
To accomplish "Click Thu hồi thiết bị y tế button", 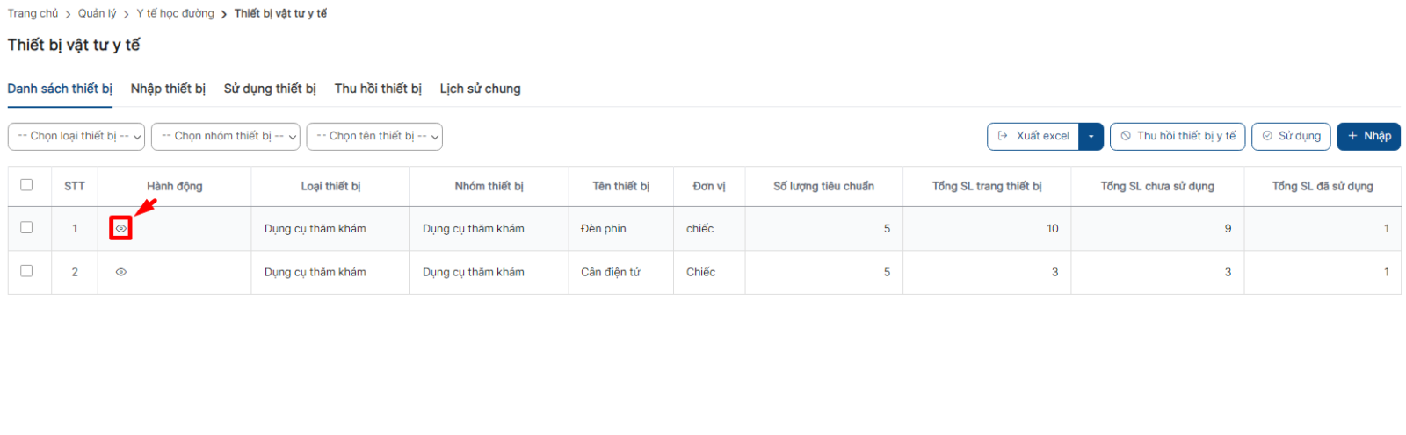I will (1178, 136).
